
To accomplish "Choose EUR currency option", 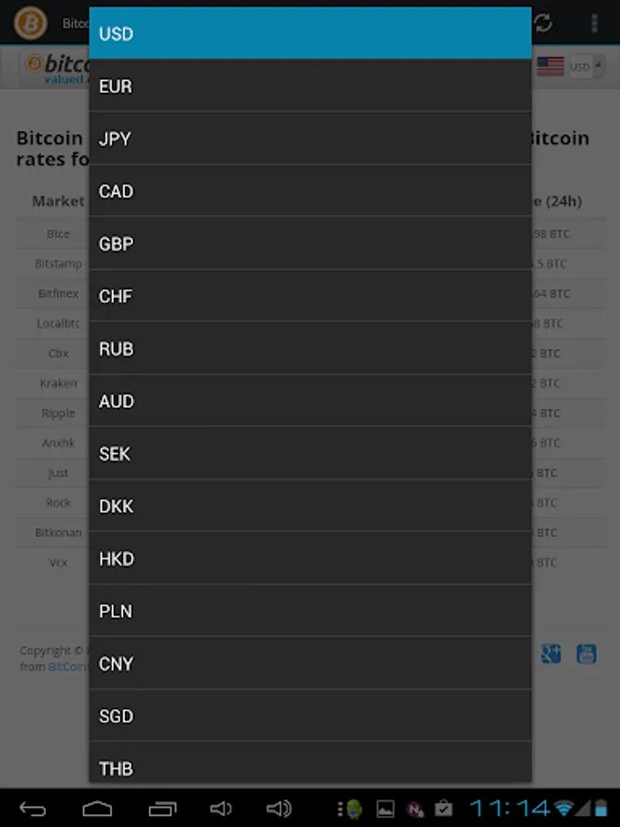I will pyautogui.click(x=310, y=86).
